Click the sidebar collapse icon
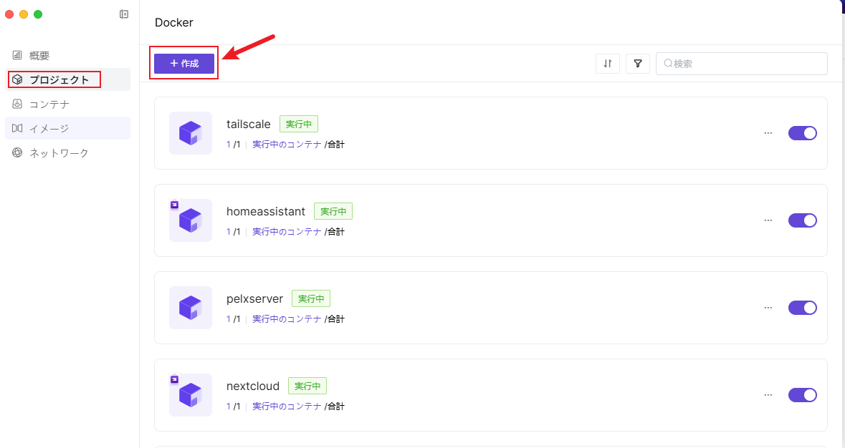 (124, 14)
